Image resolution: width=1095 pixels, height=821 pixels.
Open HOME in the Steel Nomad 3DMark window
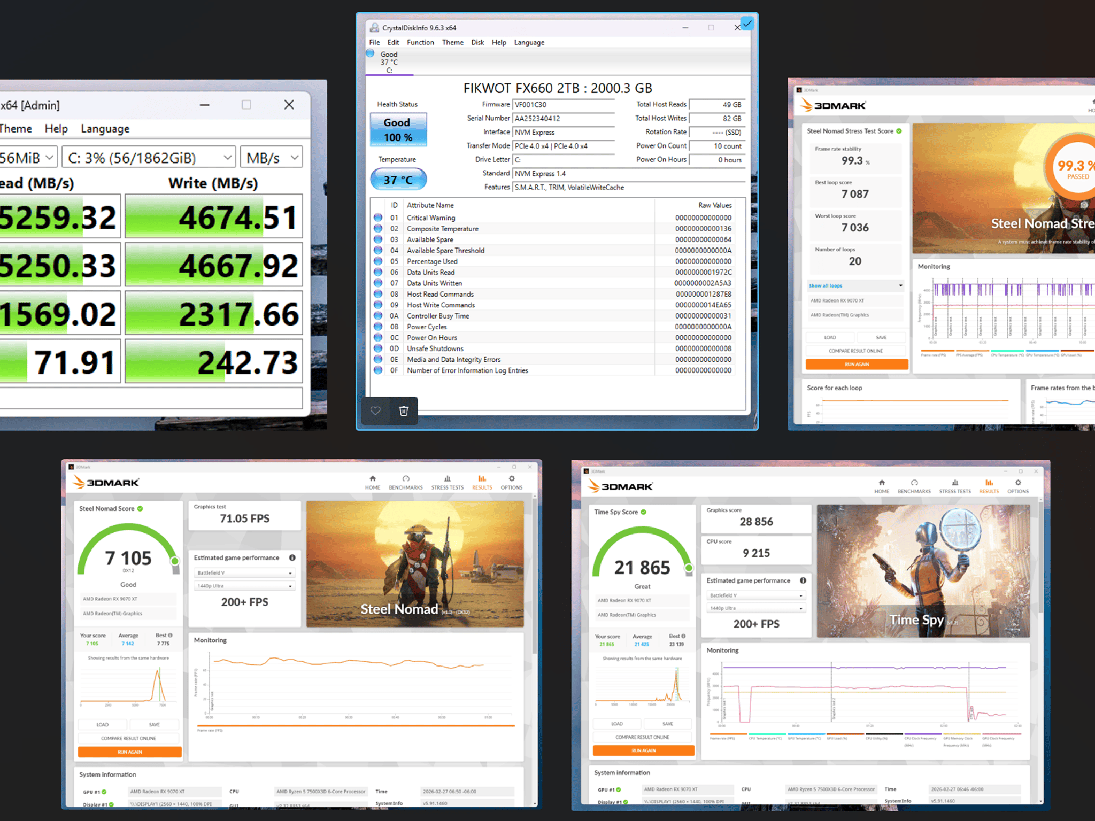tap(373, 483)
